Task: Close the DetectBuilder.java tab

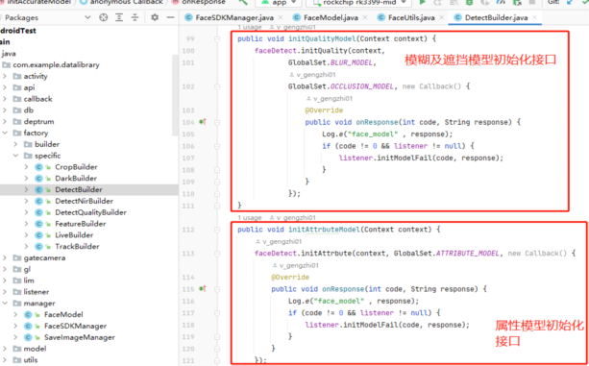Action: (x=534, y=17)
